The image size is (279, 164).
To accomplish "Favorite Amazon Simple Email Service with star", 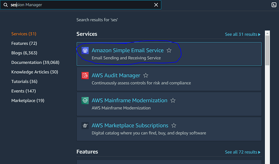I will 169,50.
